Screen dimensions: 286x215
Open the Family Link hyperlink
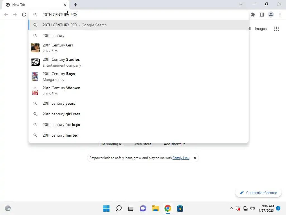(181, 158)
